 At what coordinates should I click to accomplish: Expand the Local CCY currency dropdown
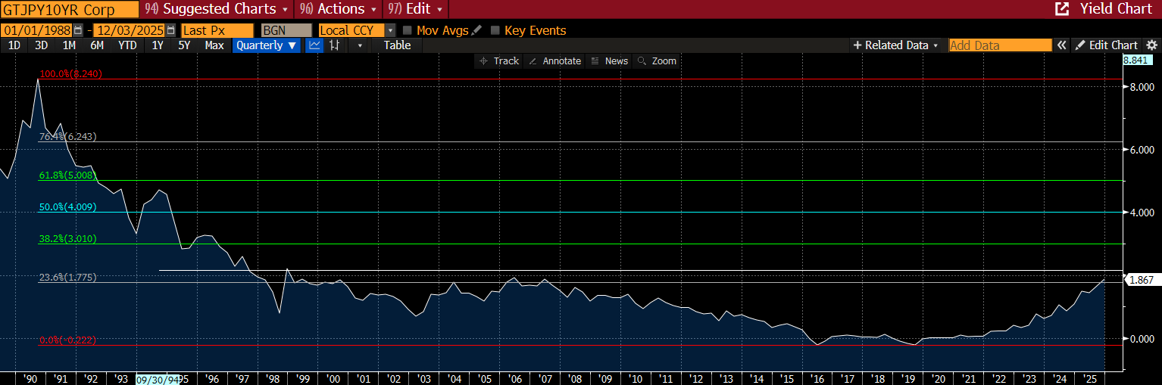(390, 30)
